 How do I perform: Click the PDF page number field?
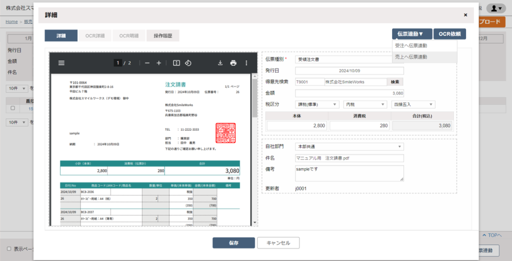(118, 63)
